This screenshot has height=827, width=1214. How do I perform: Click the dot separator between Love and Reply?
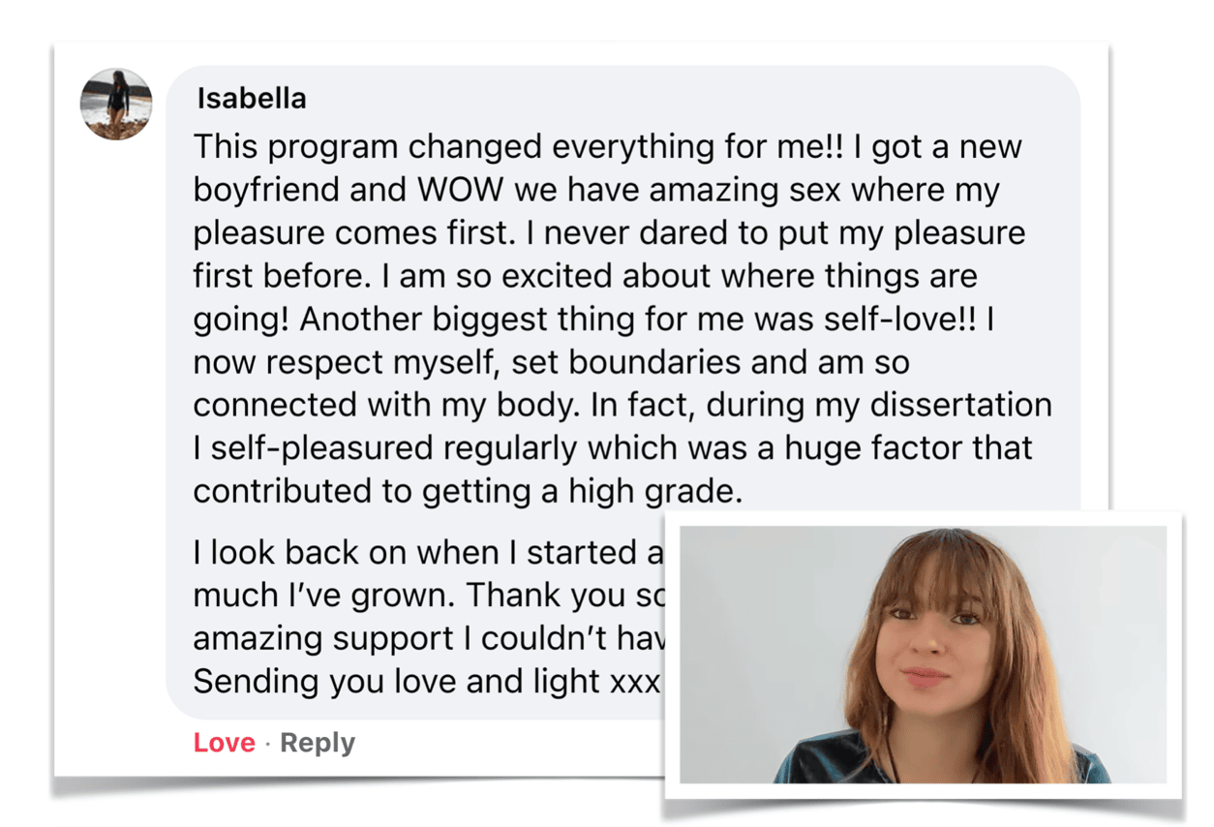click(x=268, y=743)
